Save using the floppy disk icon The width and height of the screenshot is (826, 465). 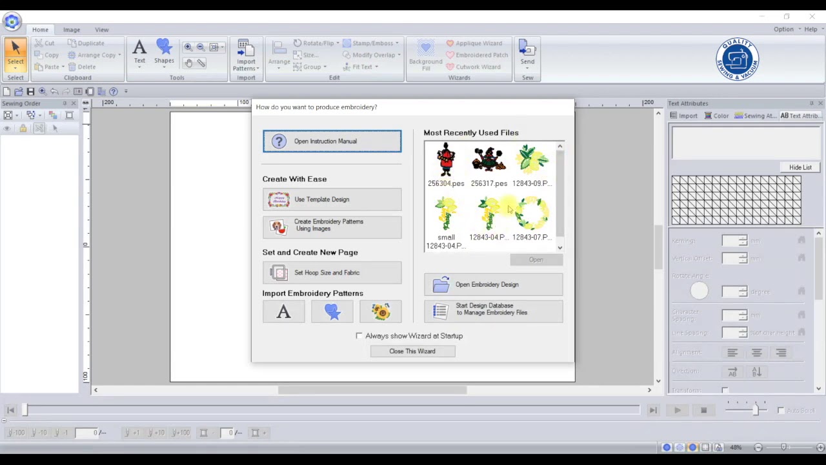30,92
